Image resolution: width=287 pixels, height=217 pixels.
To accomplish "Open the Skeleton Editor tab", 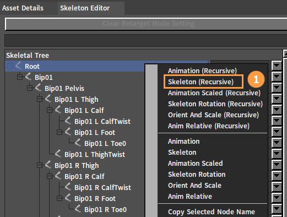I will [85, 8].
